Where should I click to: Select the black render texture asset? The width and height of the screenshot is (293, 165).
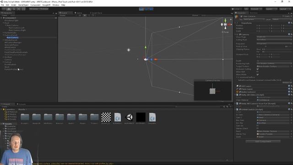141,117
